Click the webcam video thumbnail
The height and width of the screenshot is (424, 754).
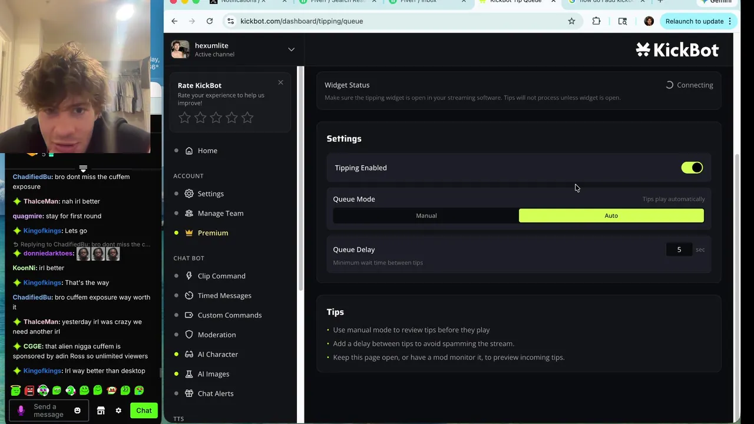tap(75, 77)
